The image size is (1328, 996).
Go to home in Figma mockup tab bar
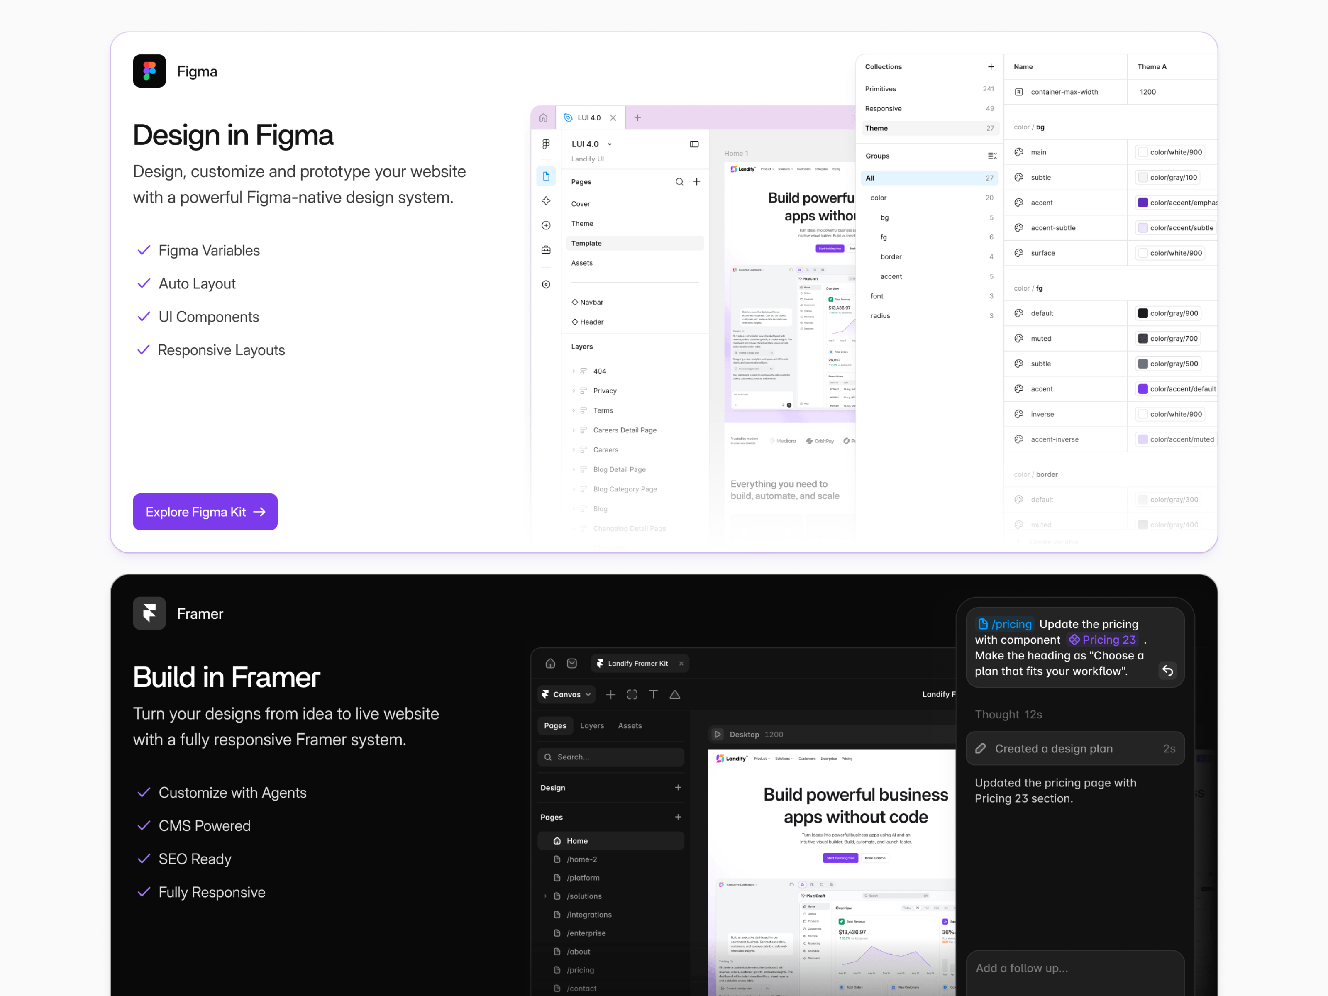(x=543, y=118)
